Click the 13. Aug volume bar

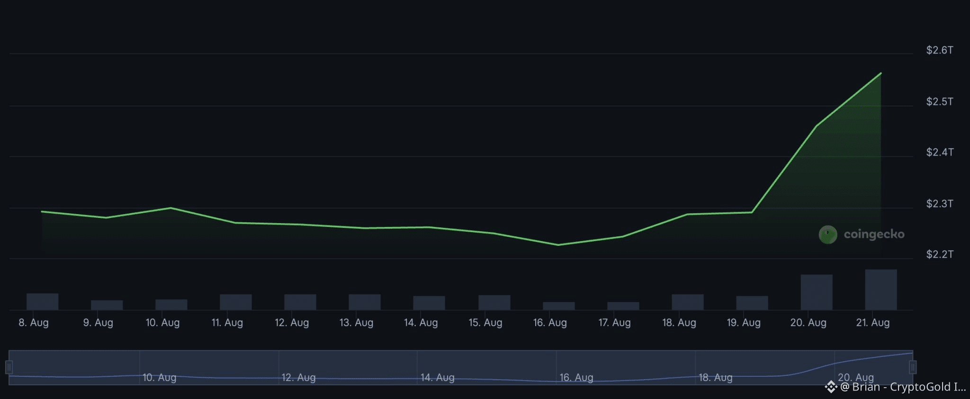365,302
